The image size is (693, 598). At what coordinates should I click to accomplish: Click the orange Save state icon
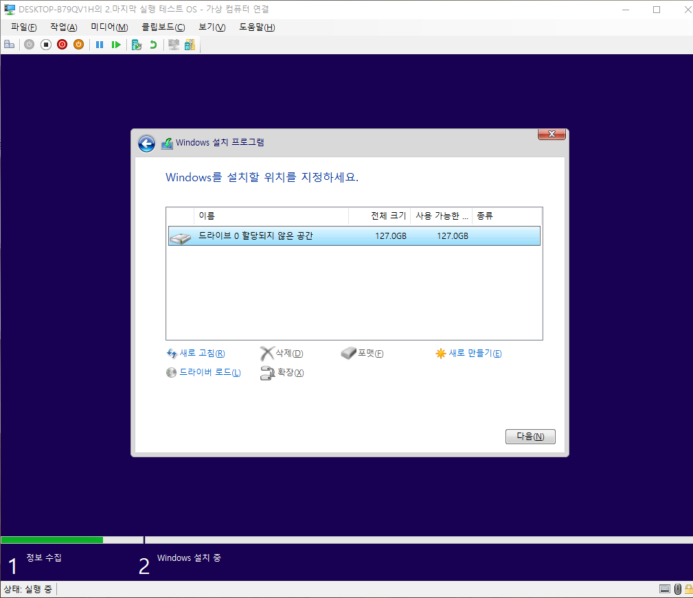pos(79,45)
